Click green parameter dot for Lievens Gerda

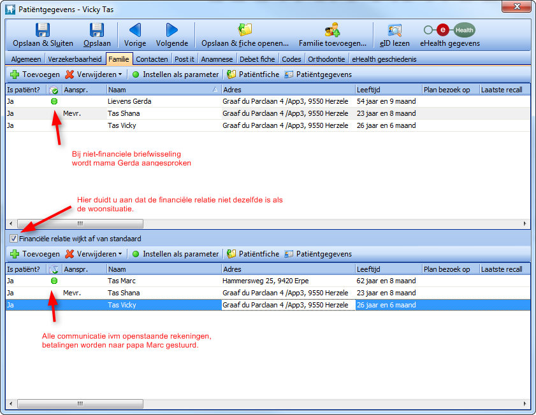[54, 101]
